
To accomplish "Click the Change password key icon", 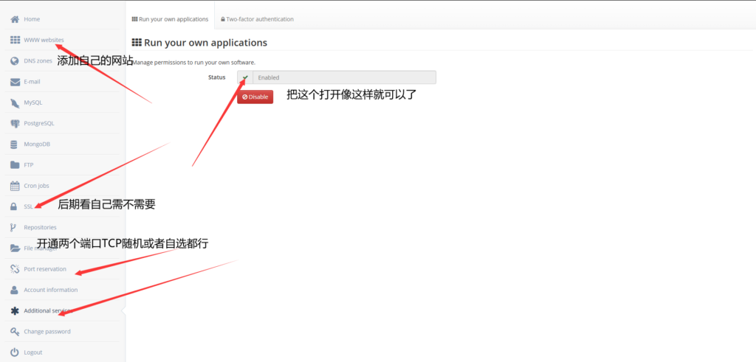I will (15, 332).
